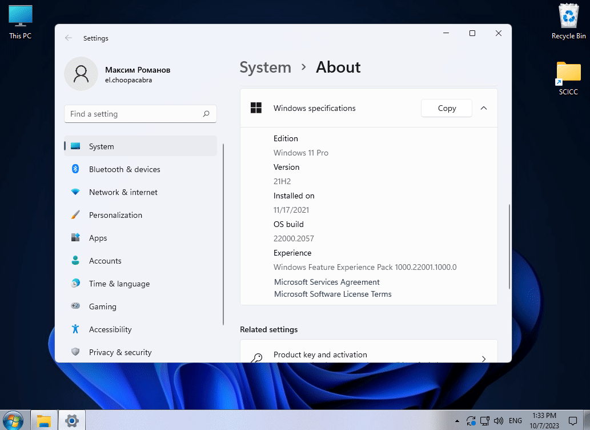Screen dimensions: 590x430
Task: Click the Windows Feature Experience Pack text
Action: 365,267
